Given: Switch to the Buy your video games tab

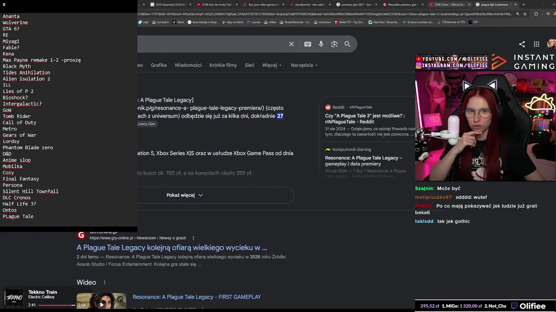Looking at the screenshot, I should tap(263, 5).
